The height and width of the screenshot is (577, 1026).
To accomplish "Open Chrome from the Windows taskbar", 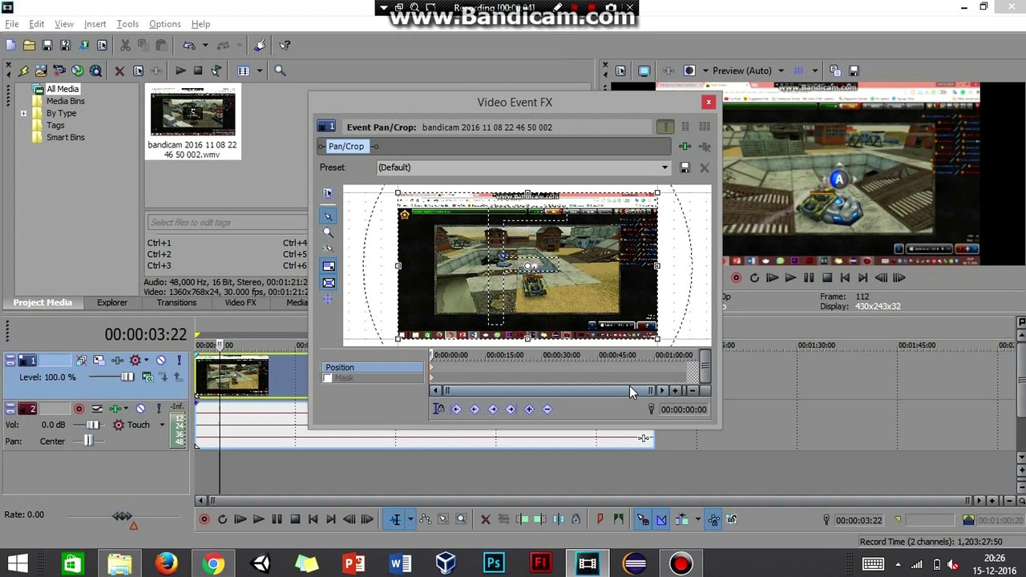I will pos(212,563).
